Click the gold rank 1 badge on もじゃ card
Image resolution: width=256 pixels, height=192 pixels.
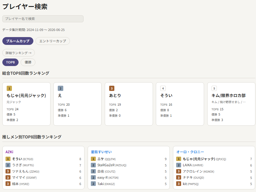pyautogui.click(x=9, y=88)
